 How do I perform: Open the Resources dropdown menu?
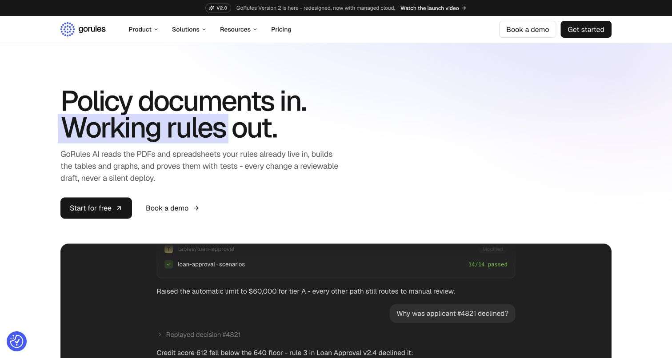[238, 29]
